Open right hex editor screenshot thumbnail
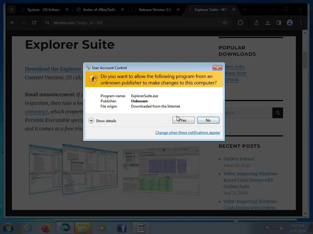This screenshot has height=234, width=313. point(161,171)
